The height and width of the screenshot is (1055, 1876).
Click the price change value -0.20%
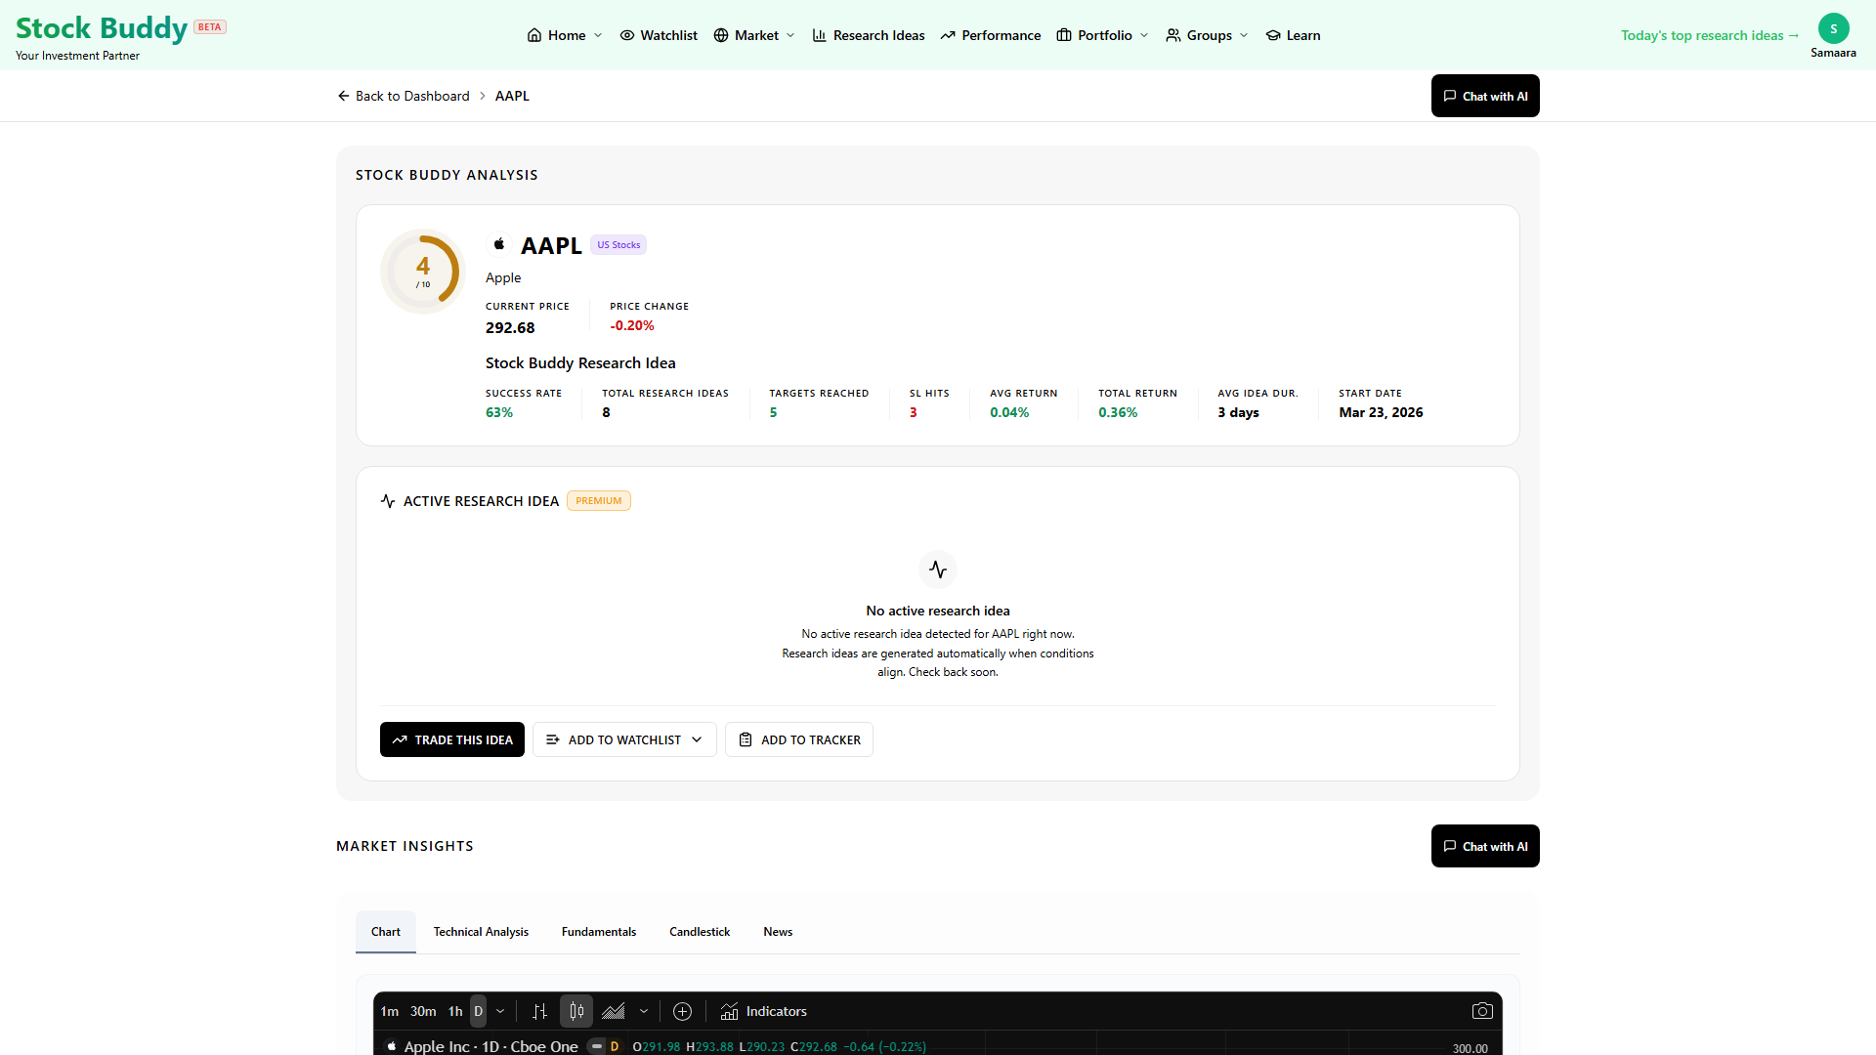632,325
